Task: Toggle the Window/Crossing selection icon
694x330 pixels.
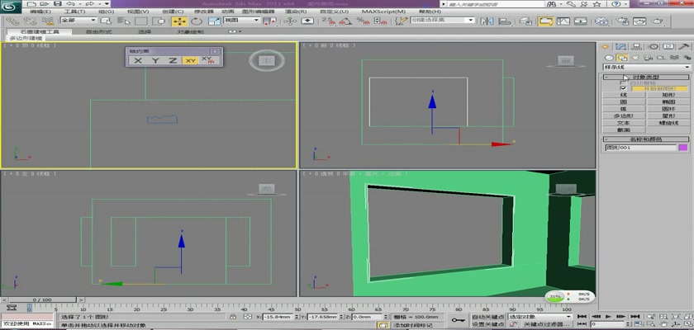Action: point(159,21)
